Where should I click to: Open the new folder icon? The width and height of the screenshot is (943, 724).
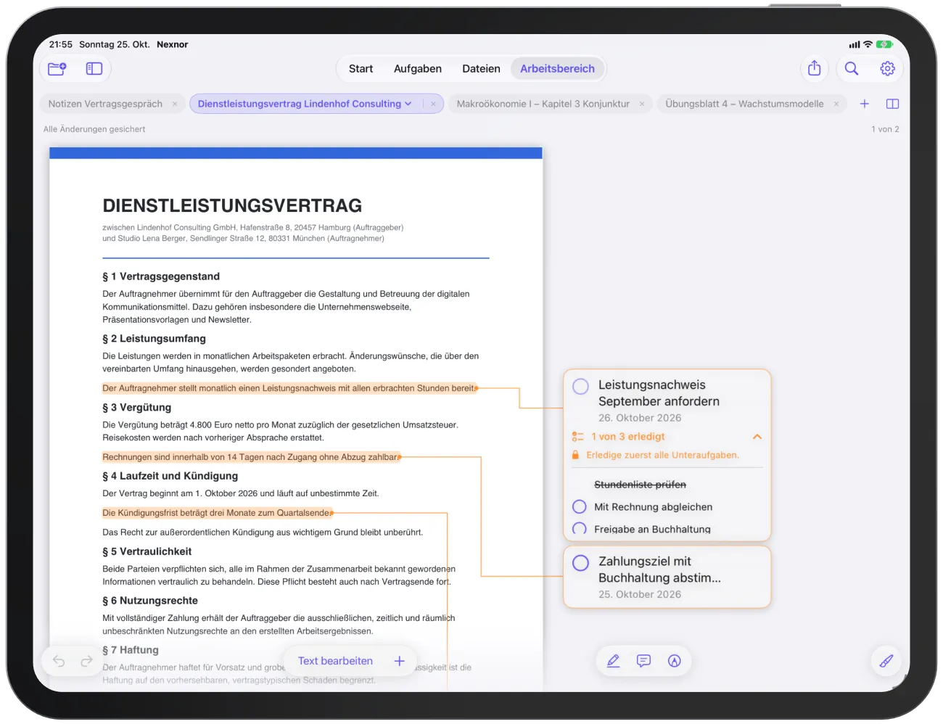(57, 69)
